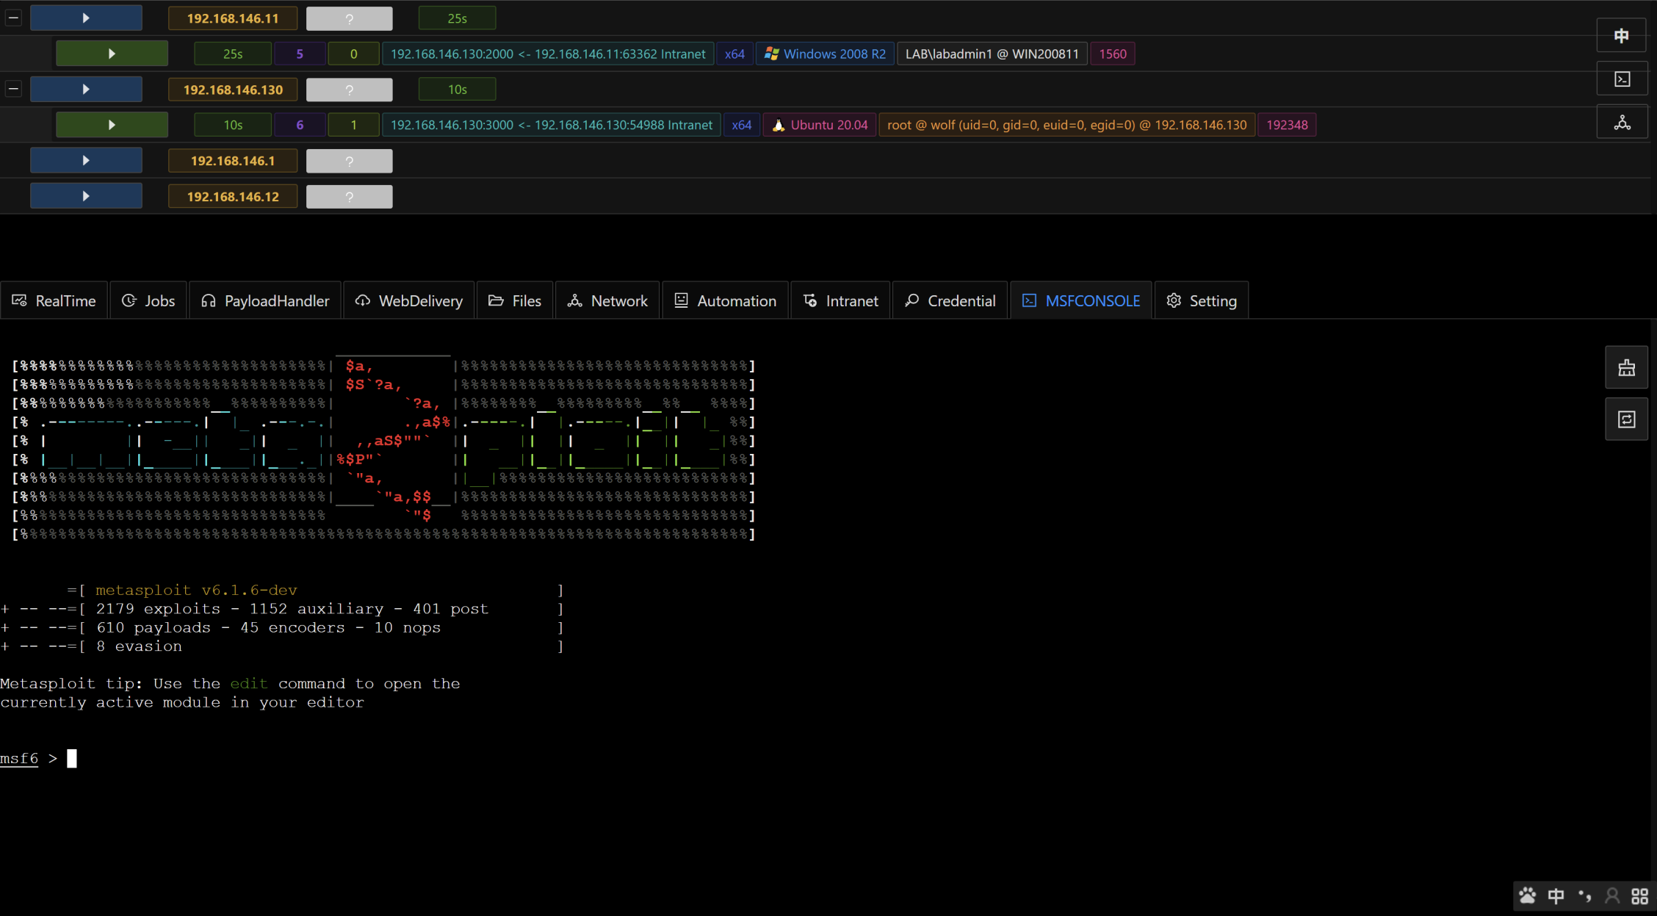The height and width of the screenshot is (916, 1657).
Task: Open green session menu for Windows 2008 R2
Action: tap(112, 54)
